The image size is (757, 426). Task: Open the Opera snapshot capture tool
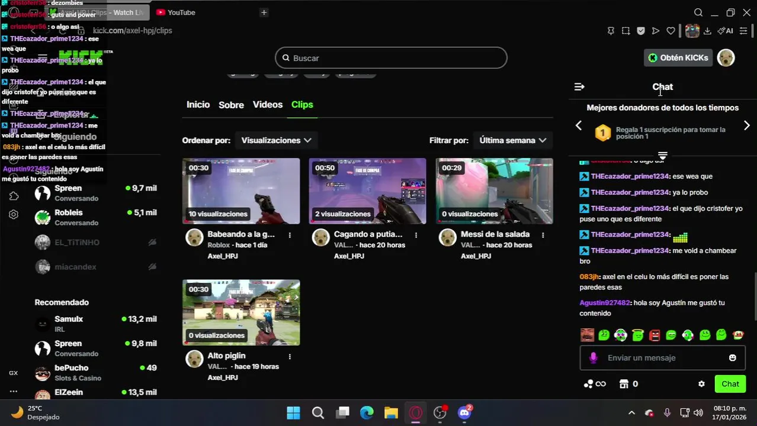[x=626, y=31]
